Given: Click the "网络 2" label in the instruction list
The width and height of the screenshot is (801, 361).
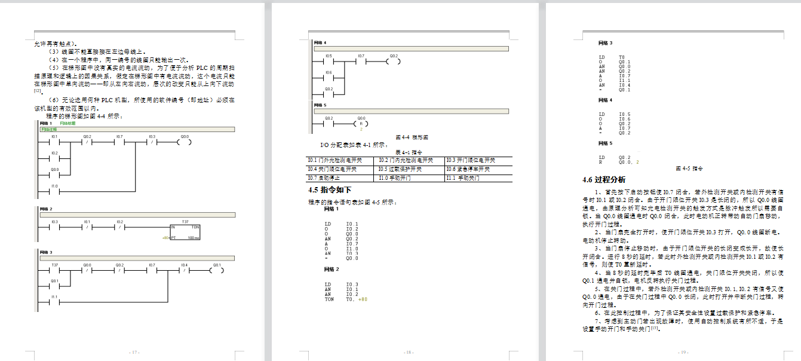Looking at the screenshot, I should [331, 269].
